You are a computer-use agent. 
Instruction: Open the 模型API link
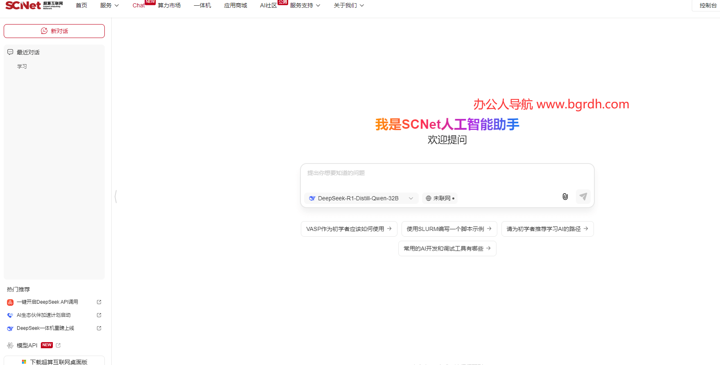click(x=27, y=345)
